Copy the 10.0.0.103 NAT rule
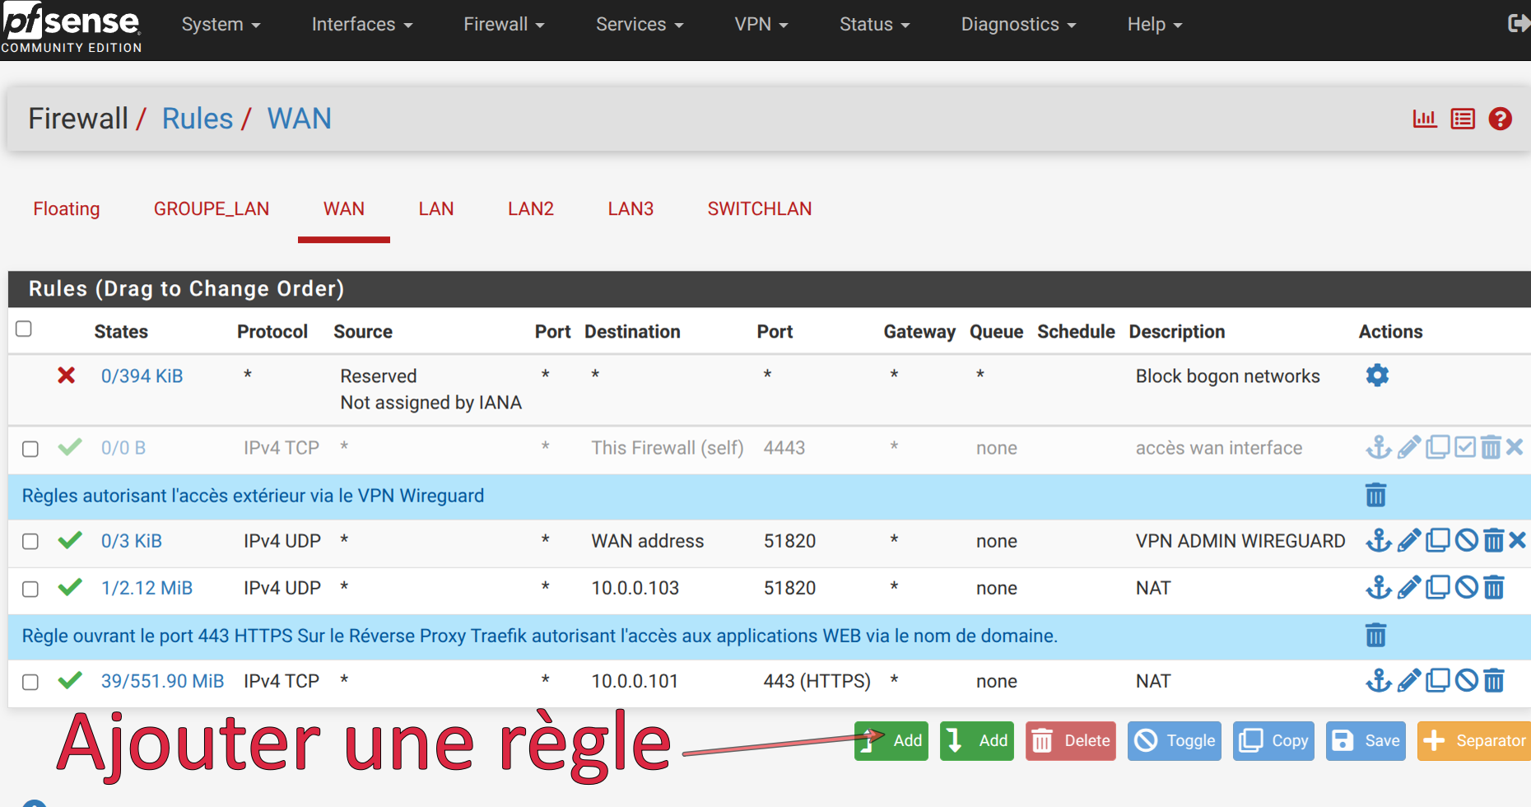Viewport: 1531px width, 807px height. pyautogui.click(x=1437, y=588)
